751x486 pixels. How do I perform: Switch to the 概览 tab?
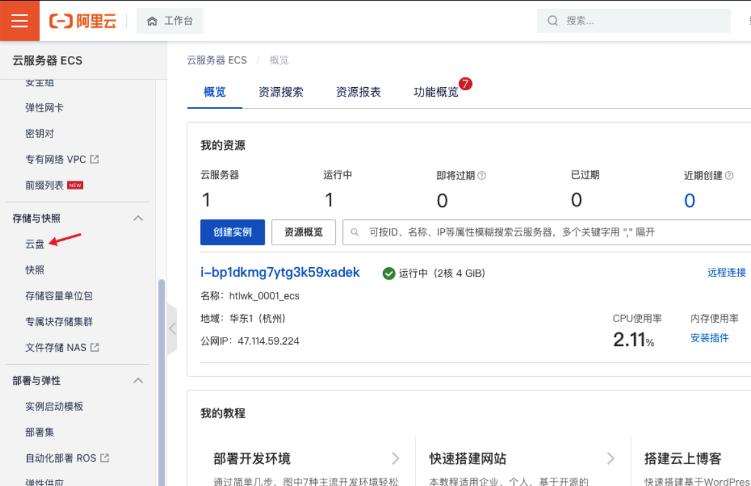coord(214,92)
